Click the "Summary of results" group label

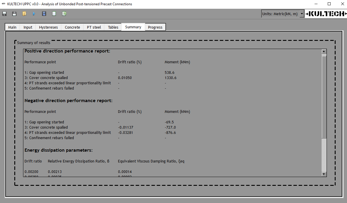click(x=34, y=43)
